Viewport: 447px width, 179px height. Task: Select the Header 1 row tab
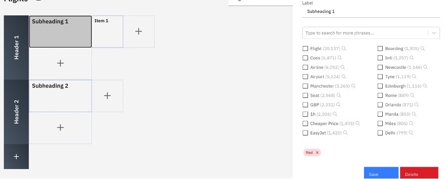point(16,47)
